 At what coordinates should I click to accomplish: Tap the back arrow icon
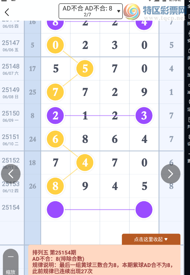pyautogui.click(x=7, y=12)
